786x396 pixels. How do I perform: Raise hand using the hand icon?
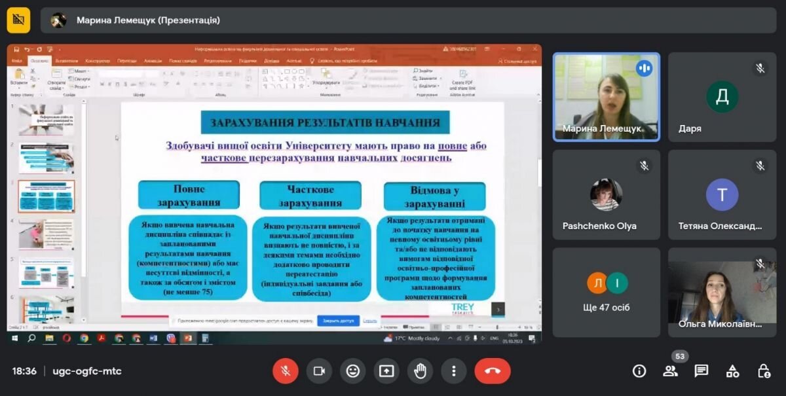click(420, 371)
